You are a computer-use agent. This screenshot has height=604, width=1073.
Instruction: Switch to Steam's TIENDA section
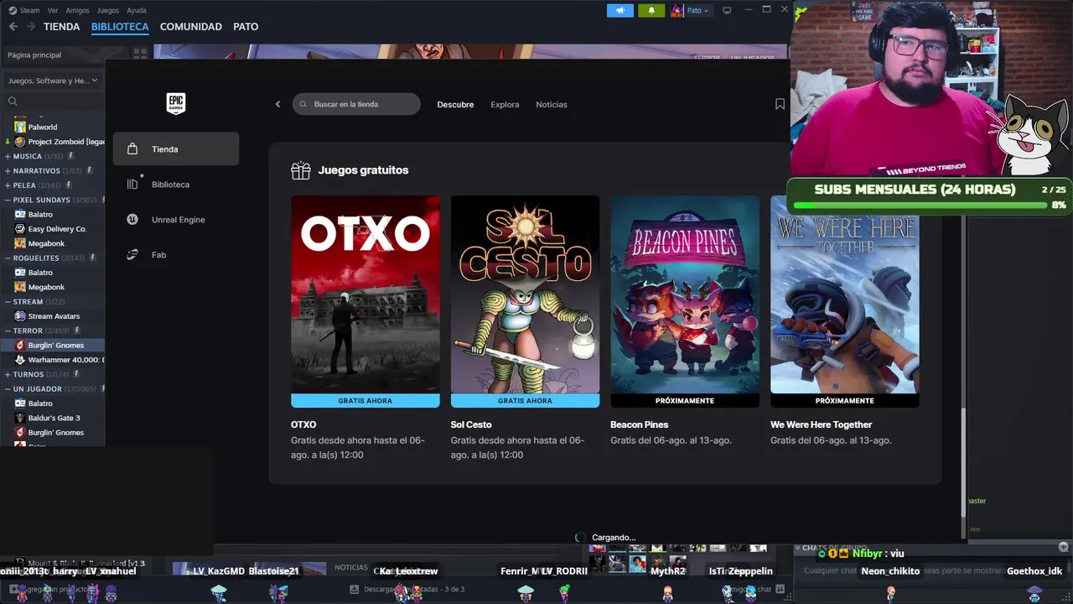62,27
